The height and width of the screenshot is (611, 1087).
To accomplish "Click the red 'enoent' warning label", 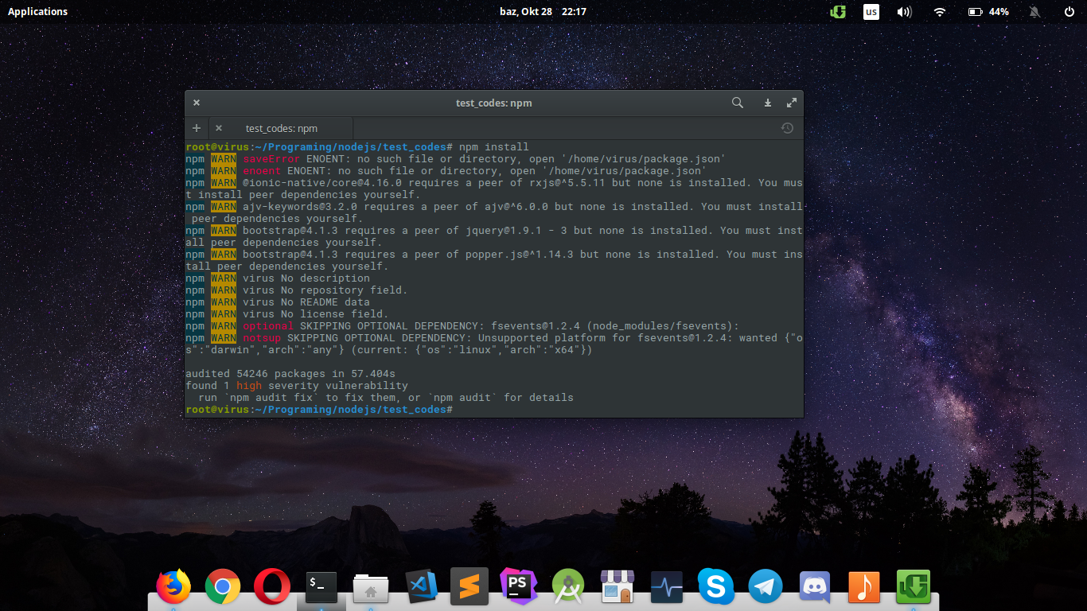I will click(262, 171).
